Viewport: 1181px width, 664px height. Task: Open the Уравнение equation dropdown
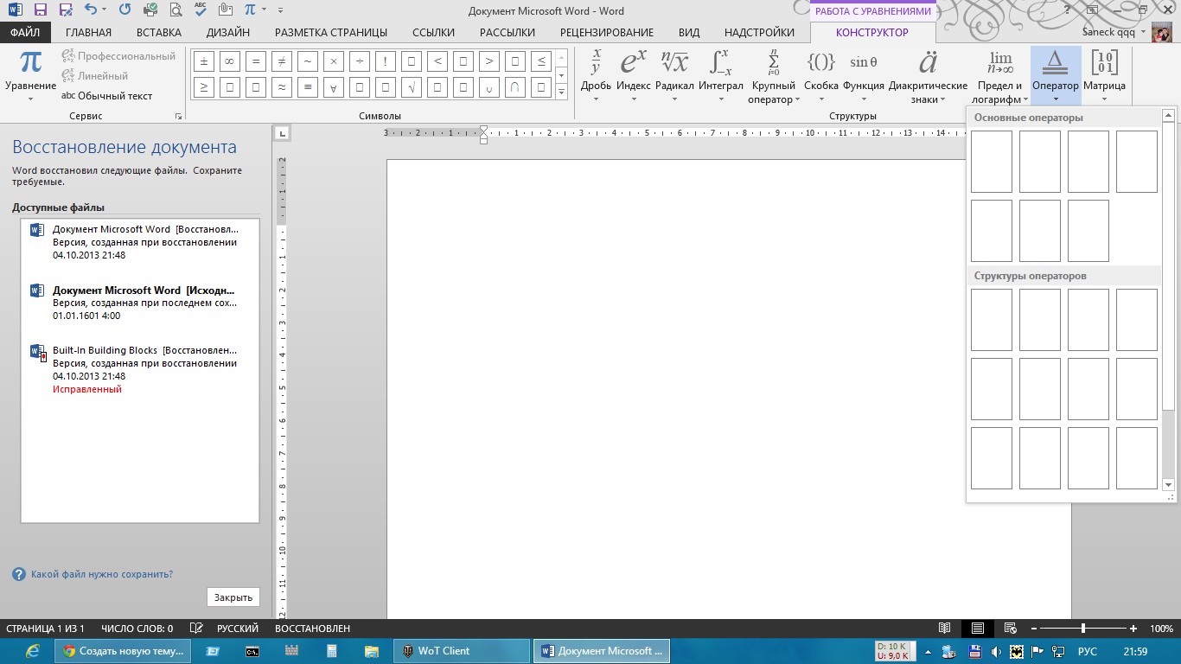coord(30,77)
